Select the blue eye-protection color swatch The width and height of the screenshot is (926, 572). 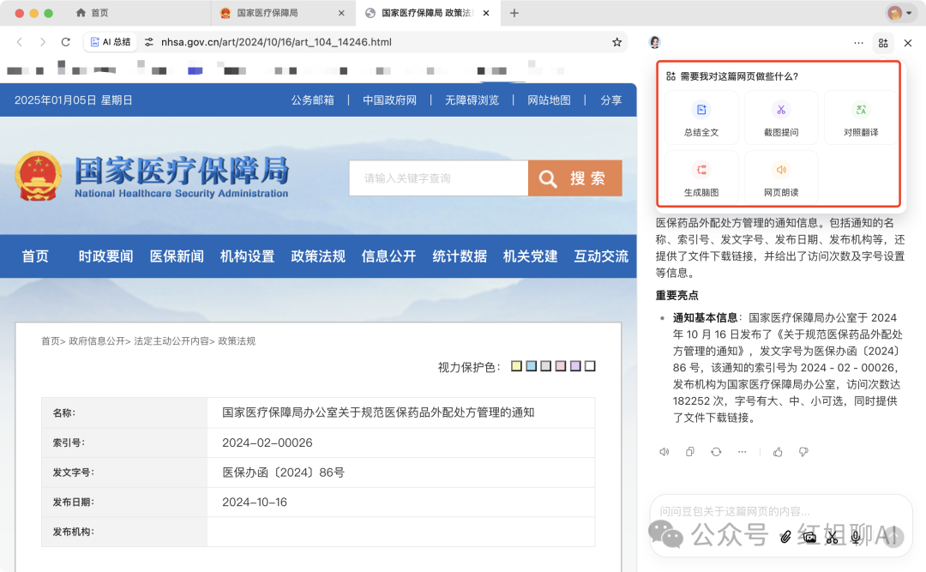532,366
